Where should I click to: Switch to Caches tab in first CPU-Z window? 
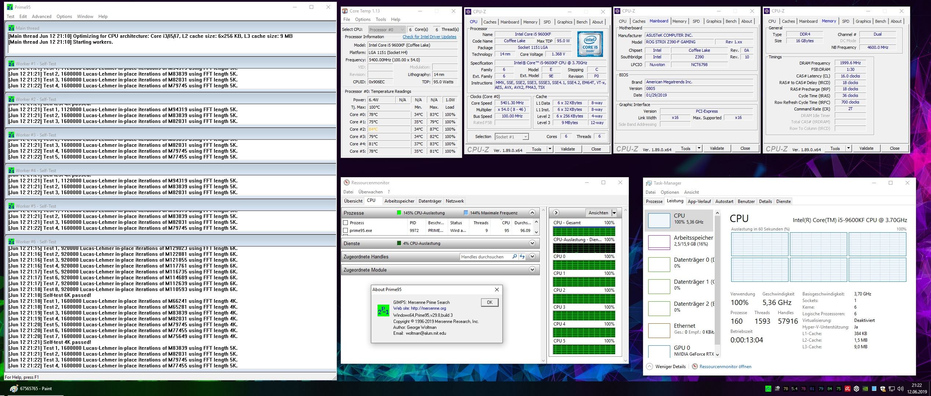pyautogui.click(x=490, y=22)
